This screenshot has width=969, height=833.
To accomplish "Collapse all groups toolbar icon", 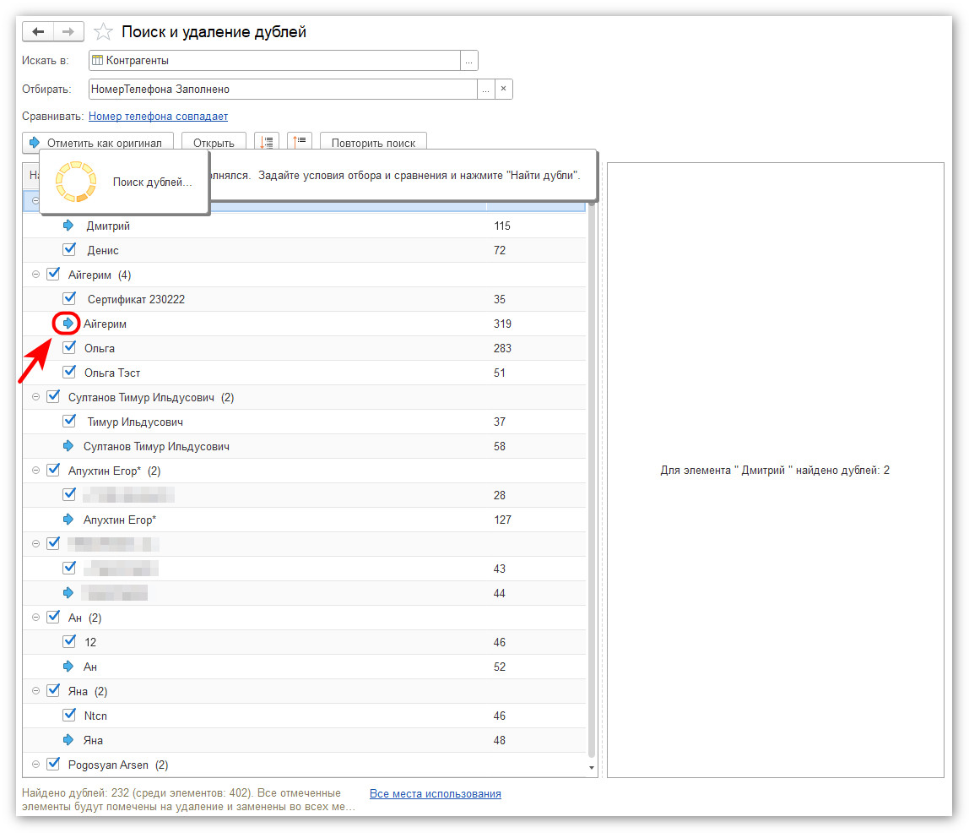I will point(300,143).
